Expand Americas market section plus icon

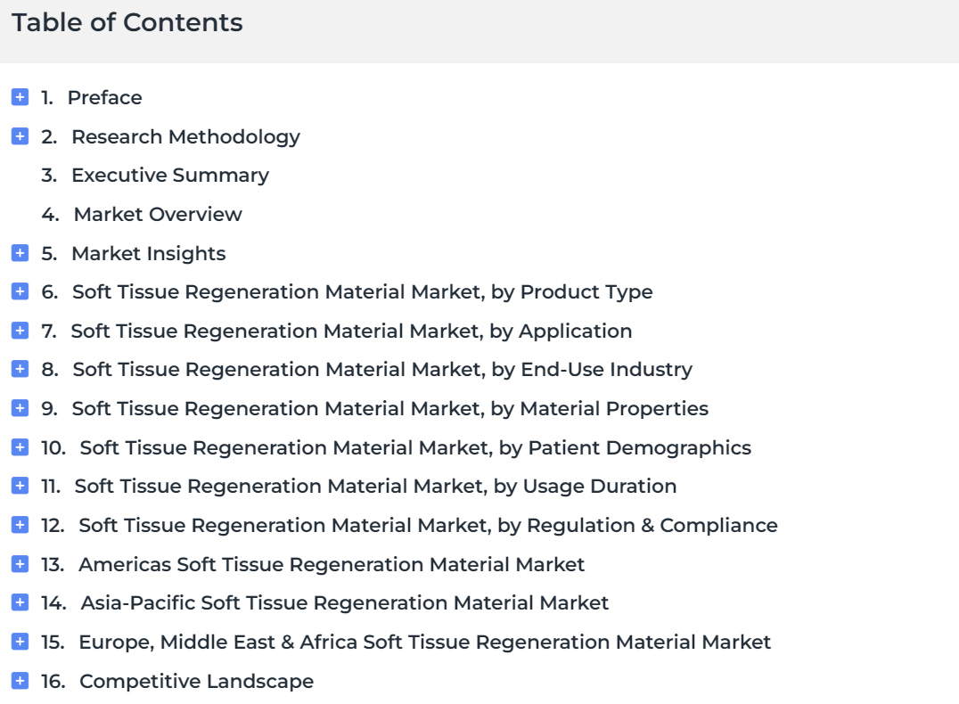point(20,564)
